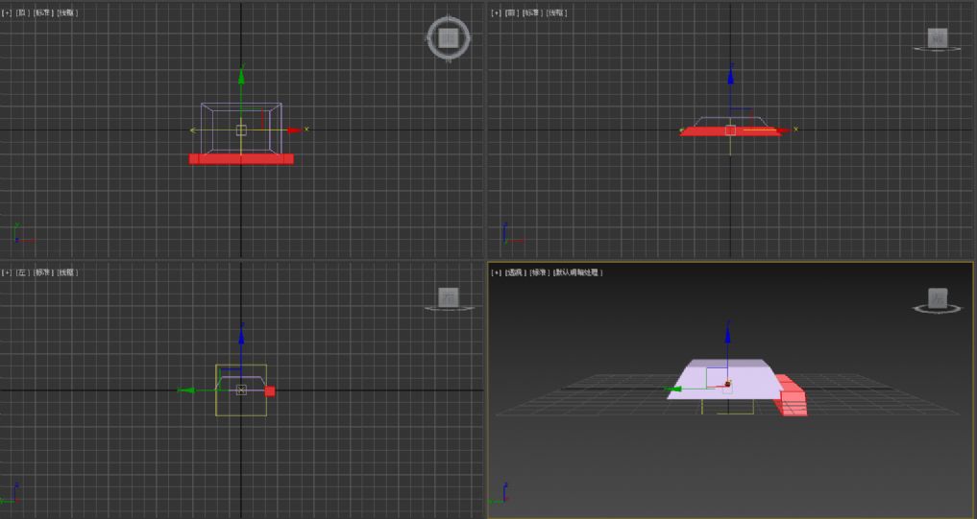This screenshot has width=977, height=519.
Task: Click the ViewCube in Left viewport
Action: click(449, 298)
